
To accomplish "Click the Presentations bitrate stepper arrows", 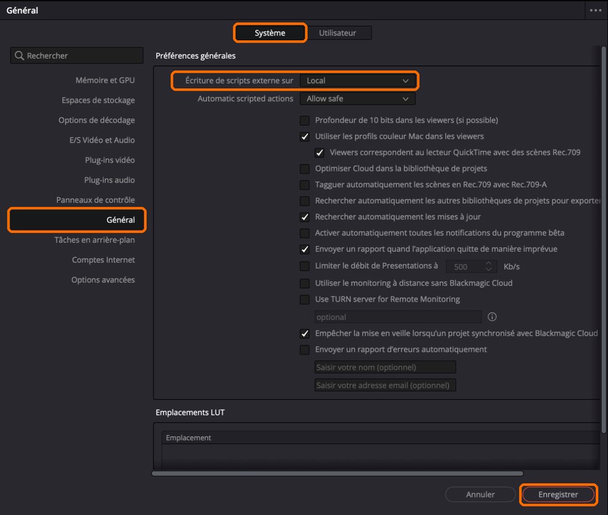I will pyautogui.click(x=489, y=266).
